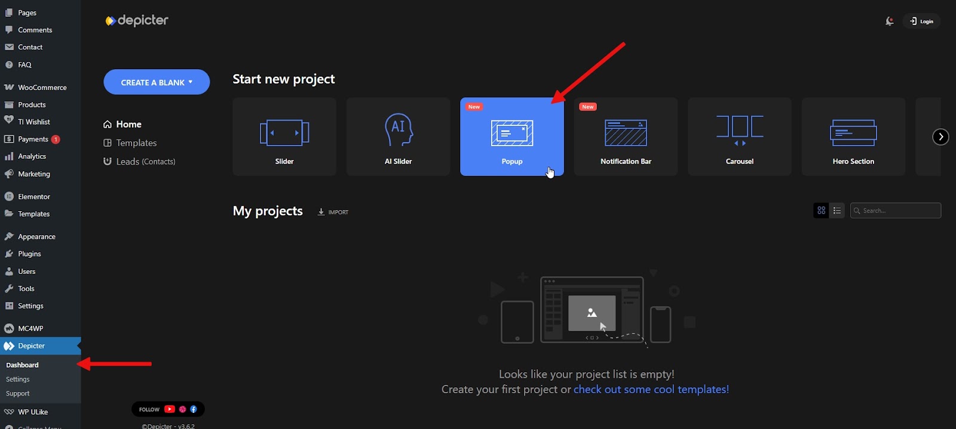Select the Slider project type icon

tap(284, 133)
